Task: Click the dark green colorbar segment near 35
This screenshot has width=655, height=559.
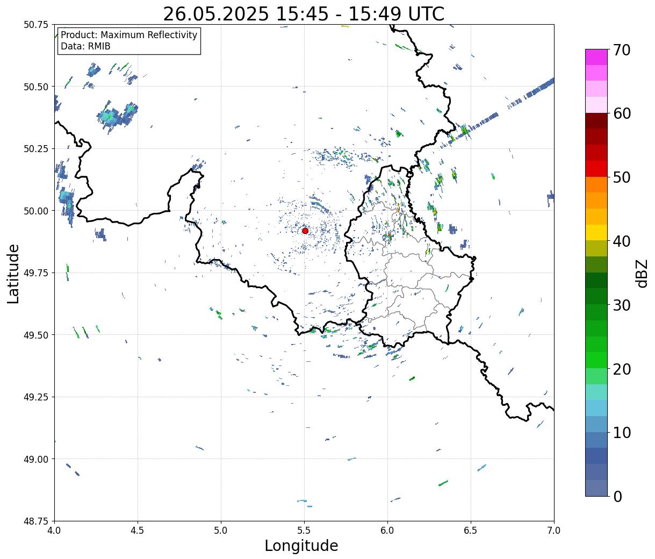Action: pyautogui.click(x=596, y=280)
